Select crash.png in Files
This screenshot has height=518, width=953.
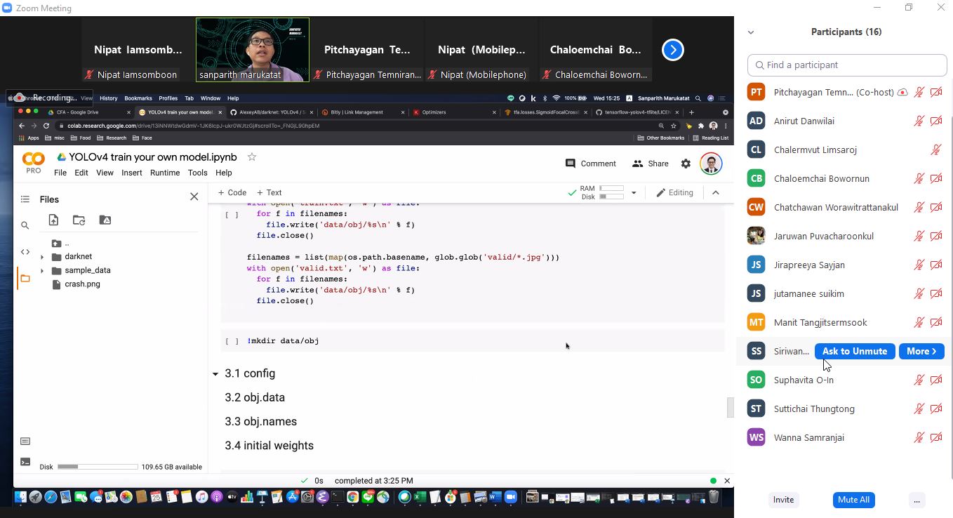click(x=82, y=284)
